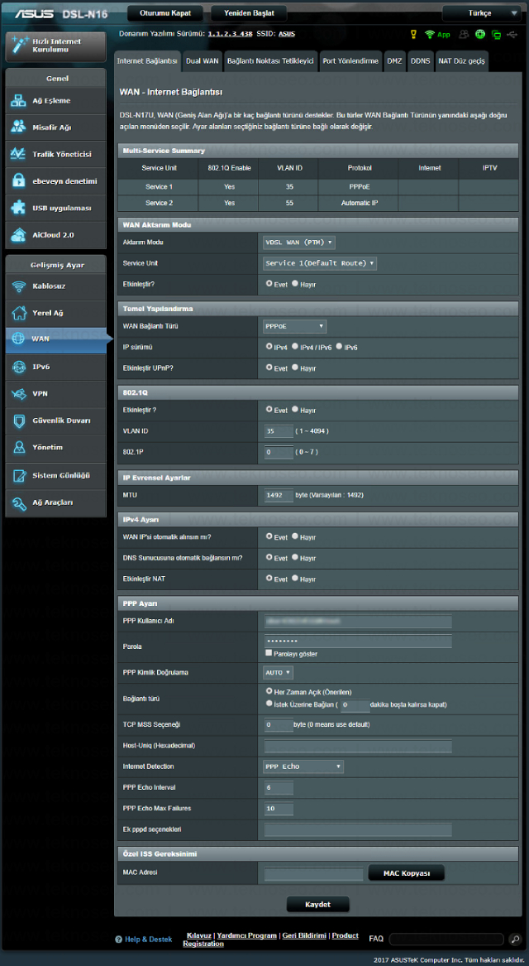Switch to Bağlantı Noktası Tetikleyici tab

(x=270, y=61)
